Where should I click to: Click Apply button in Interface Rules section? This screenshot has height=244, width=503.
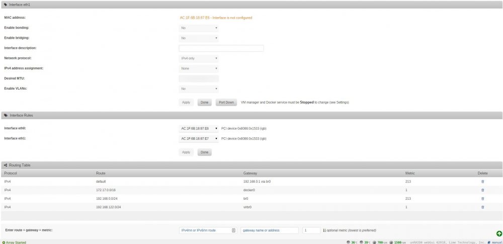186,152
